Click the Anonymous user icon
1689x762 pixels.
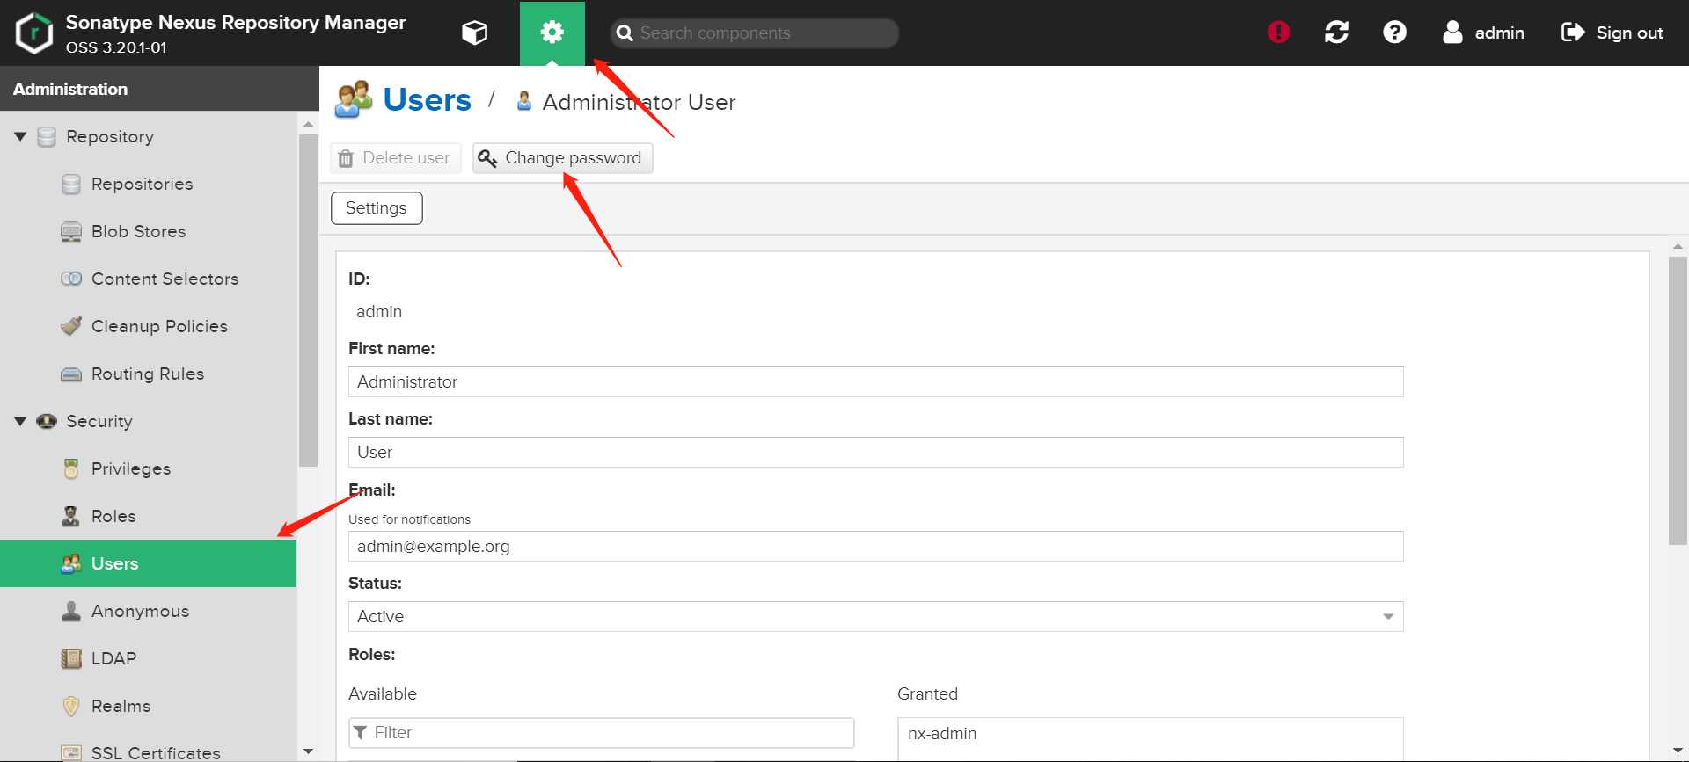point(71,611)
